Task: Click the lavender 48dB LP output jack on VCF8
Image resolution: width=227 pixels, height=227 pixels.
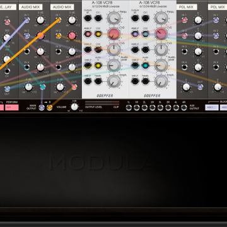Action: click(135, 34)
